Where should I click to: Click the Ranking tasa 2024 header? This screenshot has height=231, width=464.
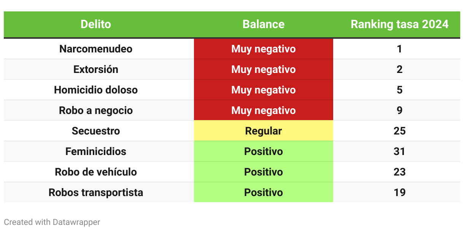click(x=399, y=24)
